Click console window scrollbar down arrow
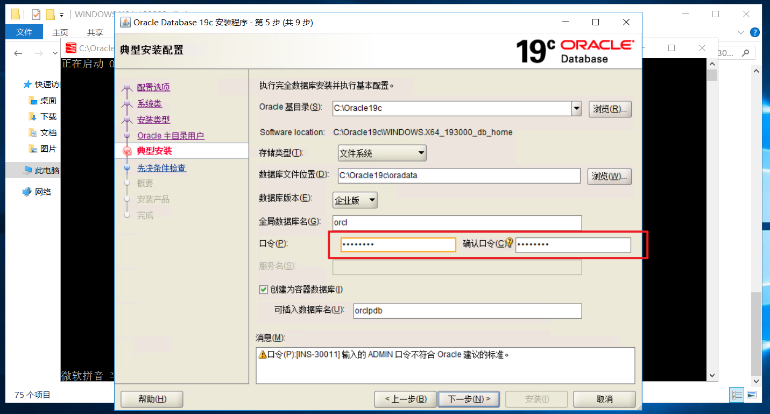 click(x=712, y=376)
